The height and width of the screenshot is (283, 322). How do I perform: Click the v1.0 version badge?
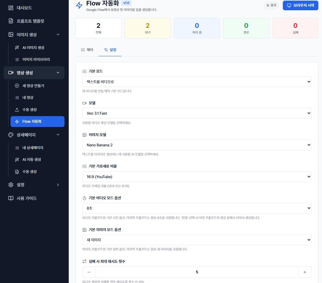[126, 3]
